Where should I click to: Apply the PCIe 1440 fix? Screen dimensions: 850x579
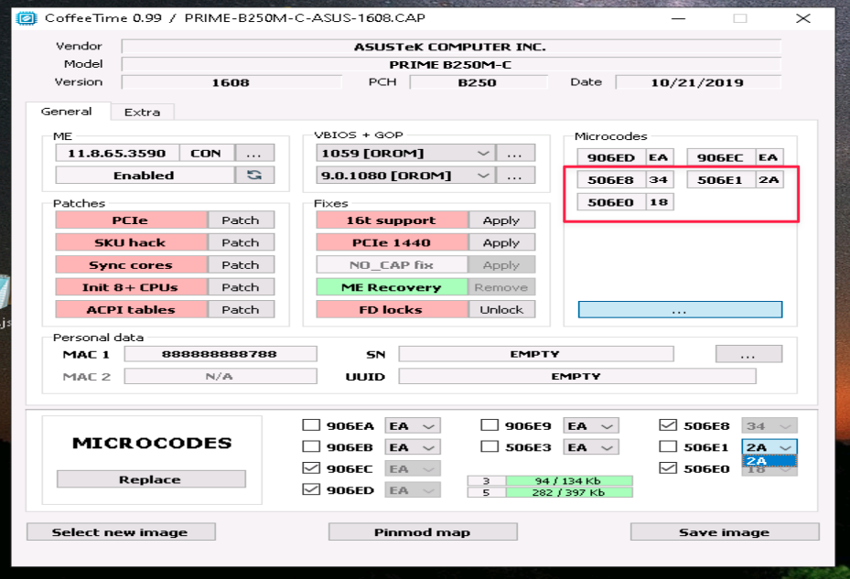[501, 242]
